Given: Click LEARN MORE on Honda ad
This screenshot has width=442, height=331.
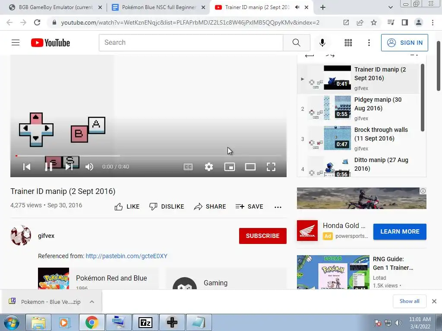Looking at the screenshot, I should (x=400, y=231).
